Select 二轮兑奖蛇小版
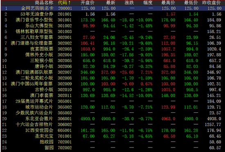This screenshot has height=152, width=225. (37, 78)
